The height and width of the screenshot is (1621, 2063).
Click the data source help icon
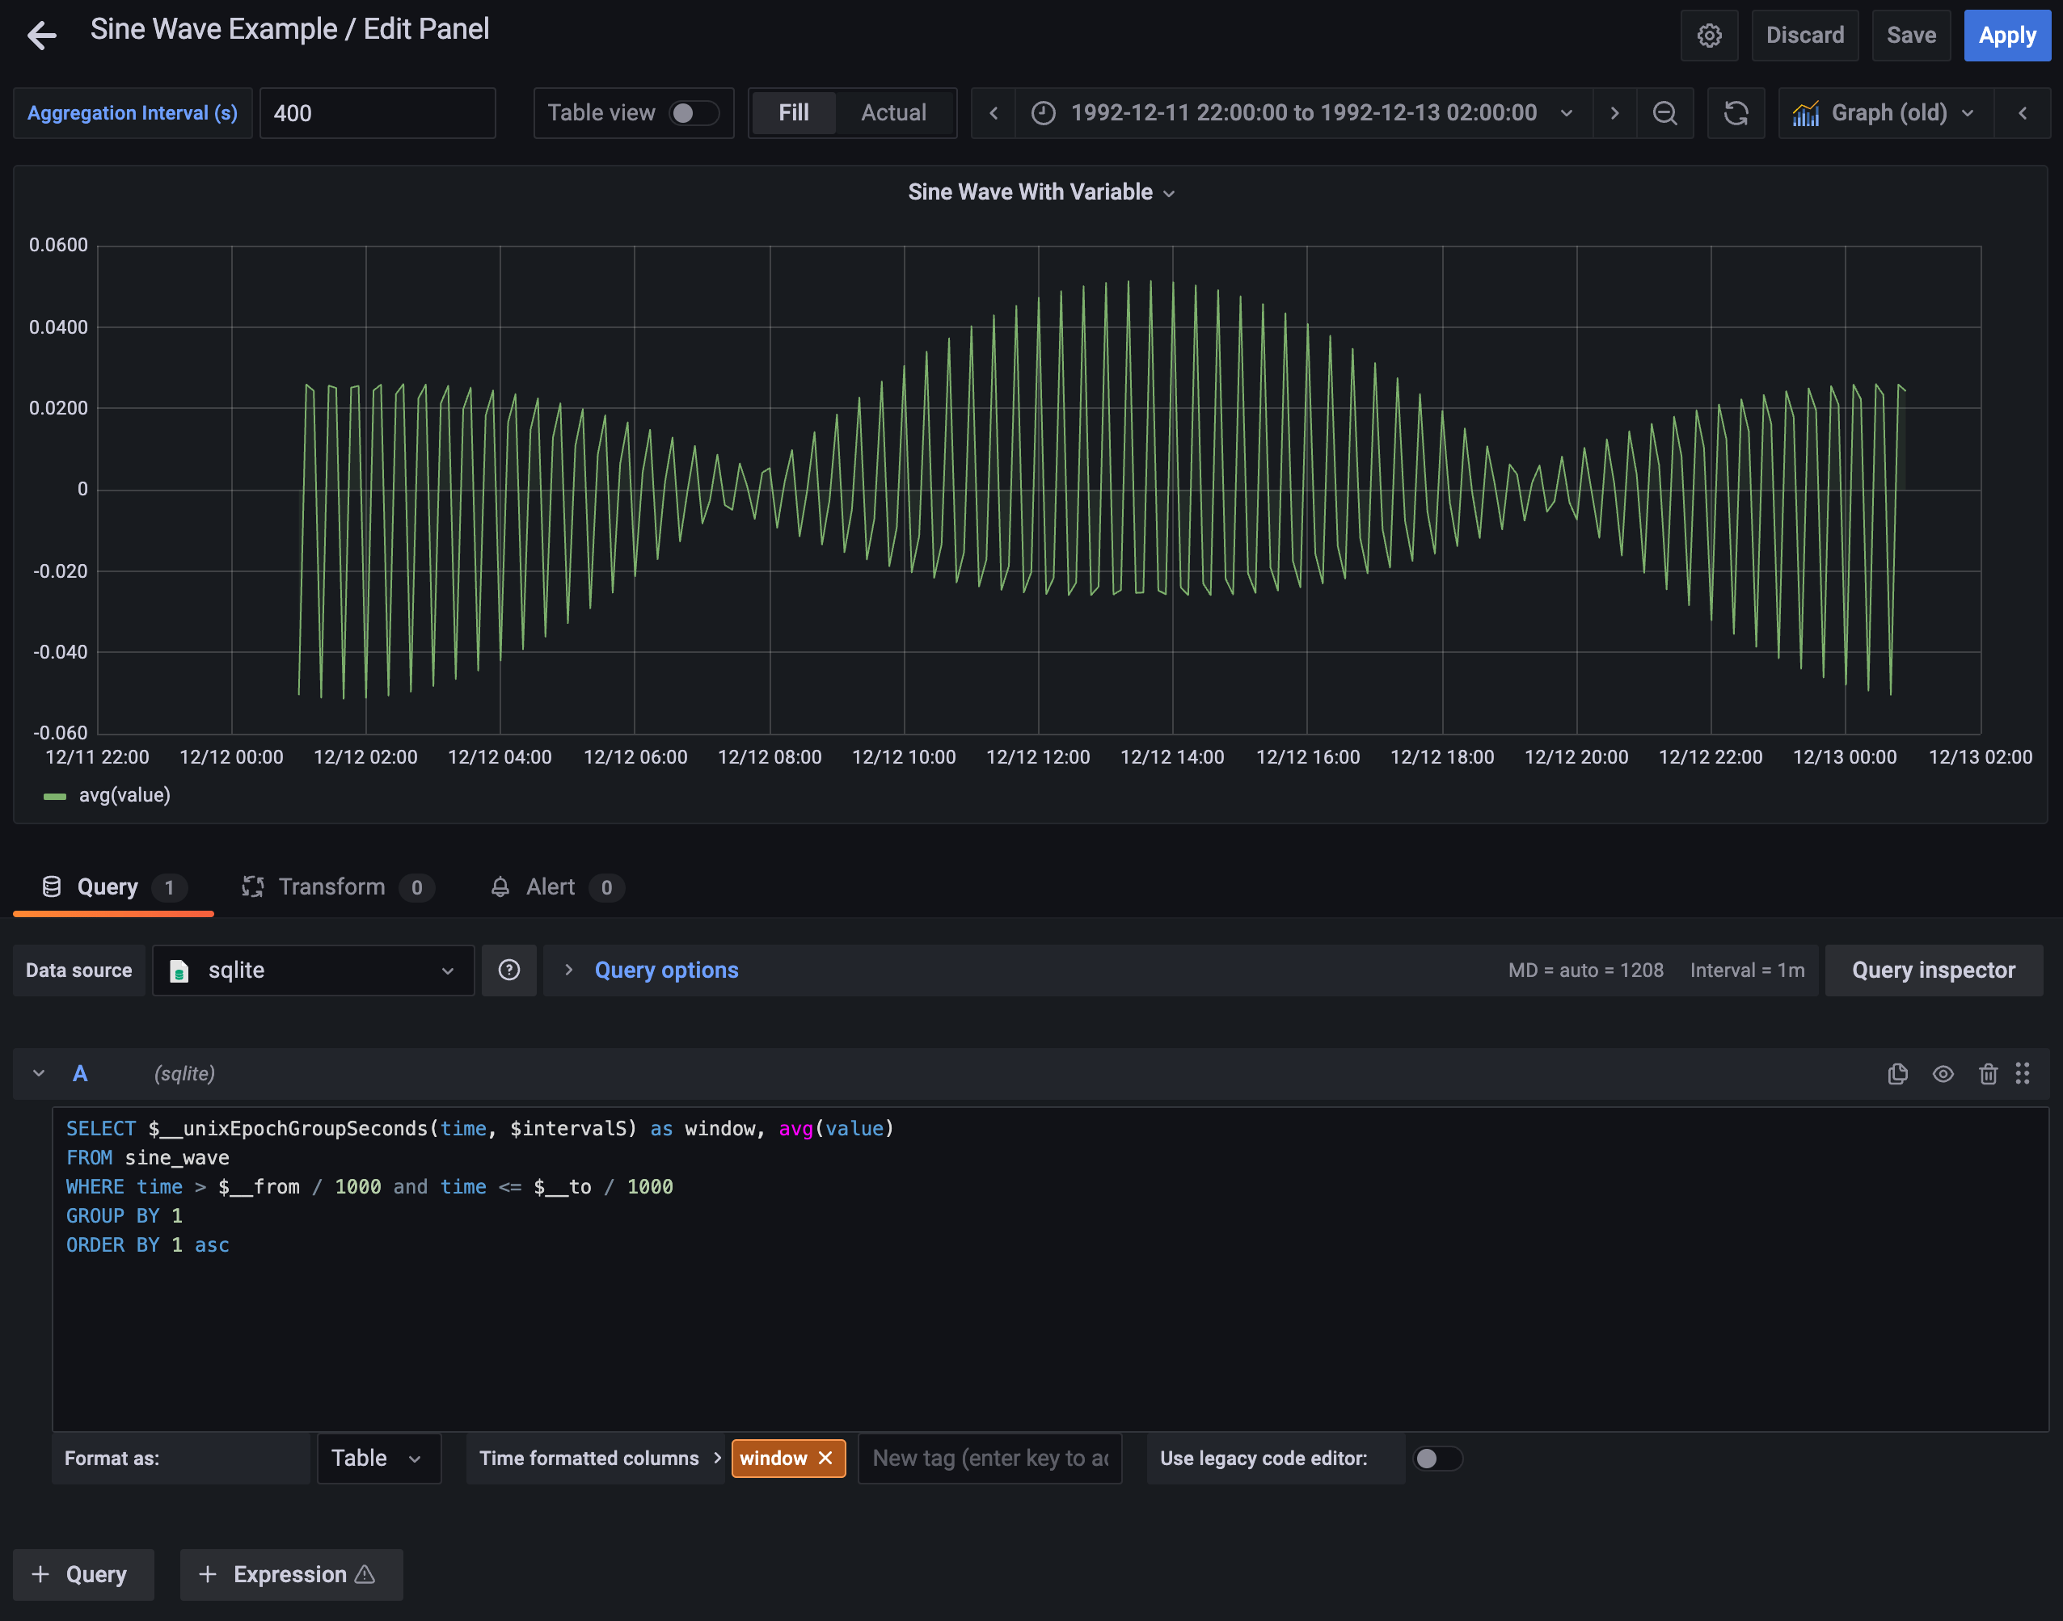[508, 970]
